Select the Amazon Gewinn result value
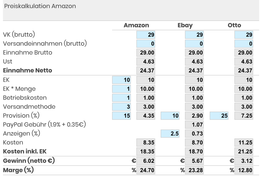Viewport: 260px width, 176px height. tap(146, 161)
